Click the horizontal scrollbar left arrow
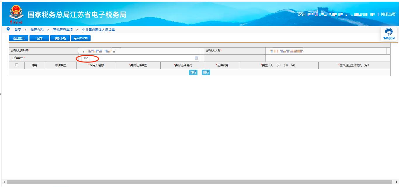Image resolution: width=399 pixels, height=187 pixels. pyautogui.click(x=4, y=182)
